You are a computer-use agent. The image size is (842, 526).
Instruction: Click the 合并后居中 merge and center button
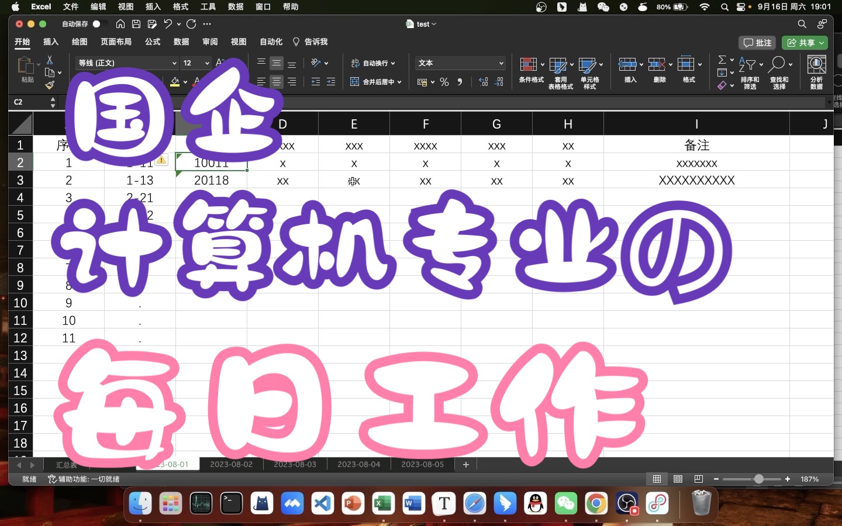point(376,82)
